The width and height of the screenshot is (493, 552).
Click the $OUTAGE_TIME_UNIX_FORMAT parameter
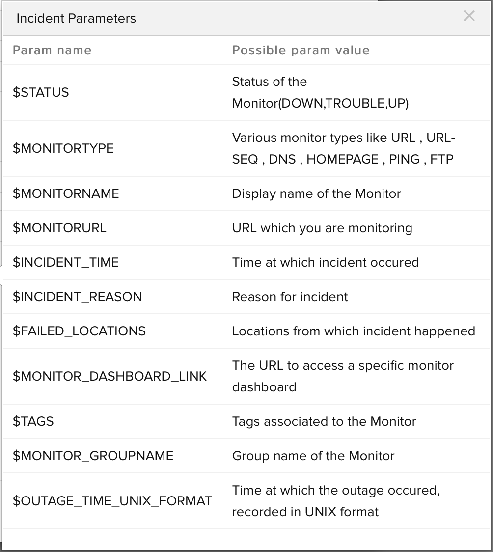112,501
